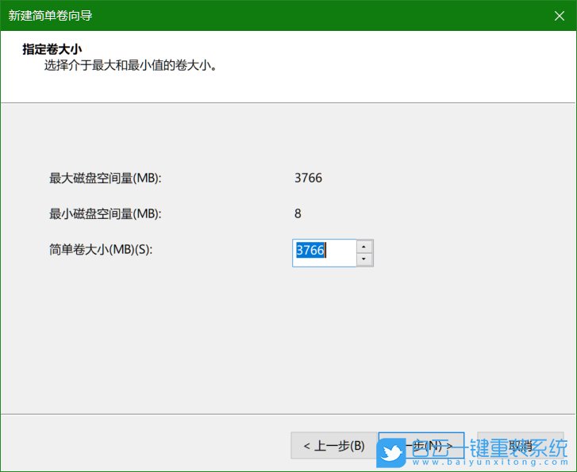Viewport: 577px width, 472px height.
Task: Proceed with 下一步(N) button
Action: [421, 446]
